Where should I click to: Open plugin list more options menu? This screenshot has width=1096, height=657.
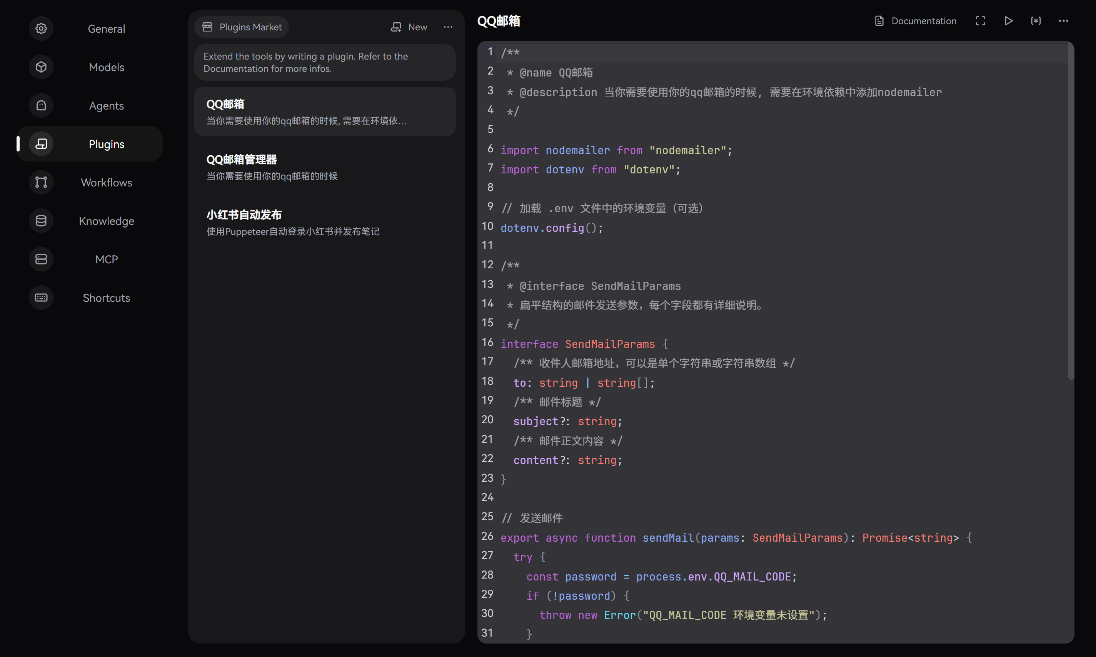tap(448, 27)
